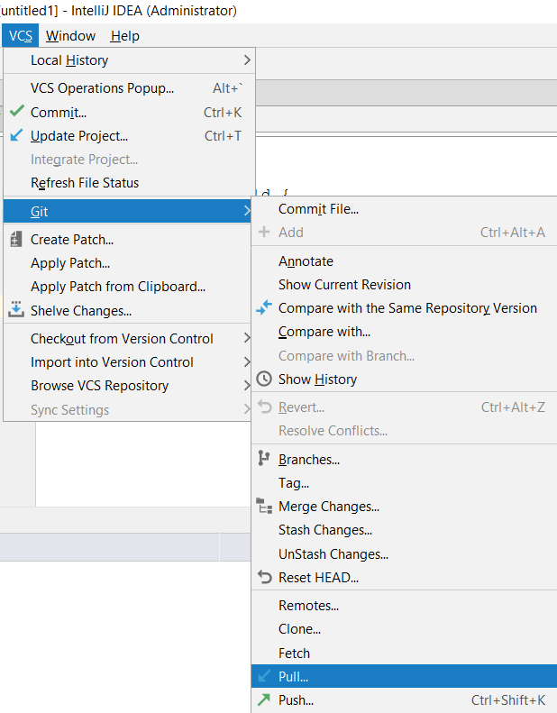The width and height of the screenshot is (557, 713).
Task: Select Pull... from the Git submenu
Action: coord(294,677)
